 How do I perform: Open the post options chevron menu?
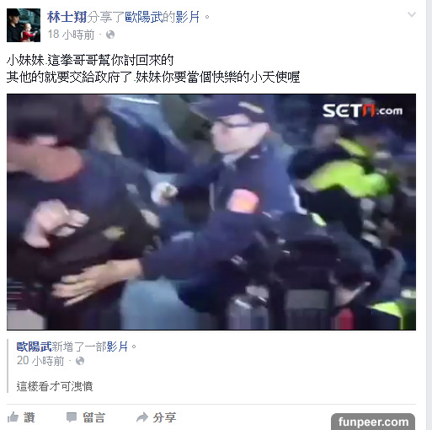[x=412, y=14]
